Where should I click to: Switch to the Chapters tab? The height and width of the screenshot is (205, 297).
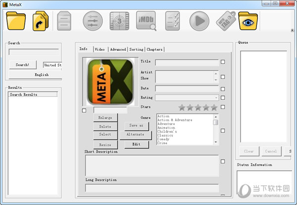point(154,49)
